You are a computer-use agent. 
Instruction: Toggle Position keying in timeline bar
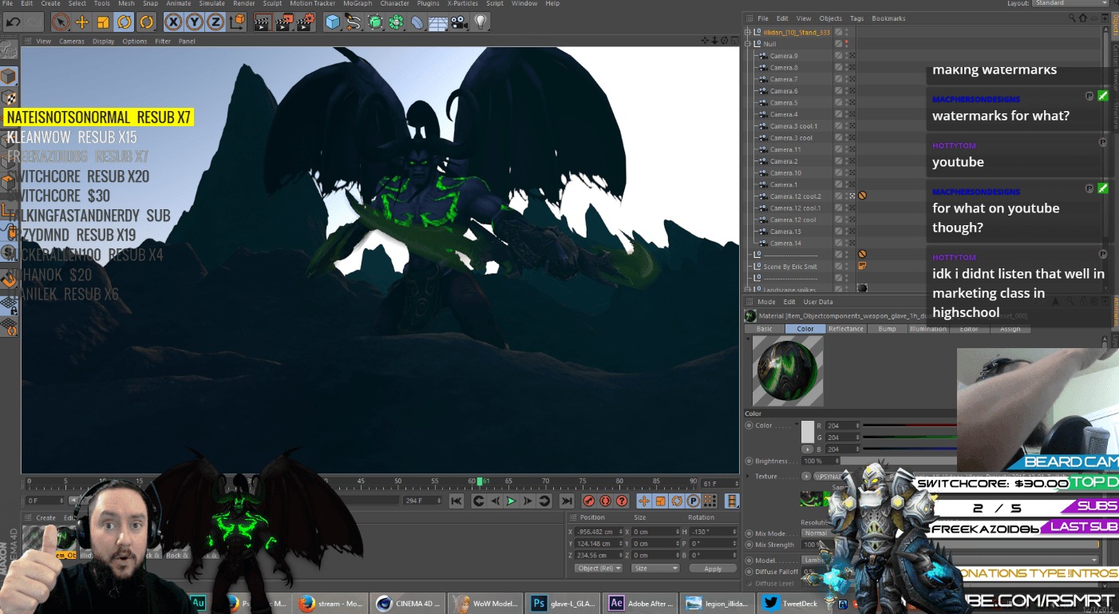click(644, 501)
